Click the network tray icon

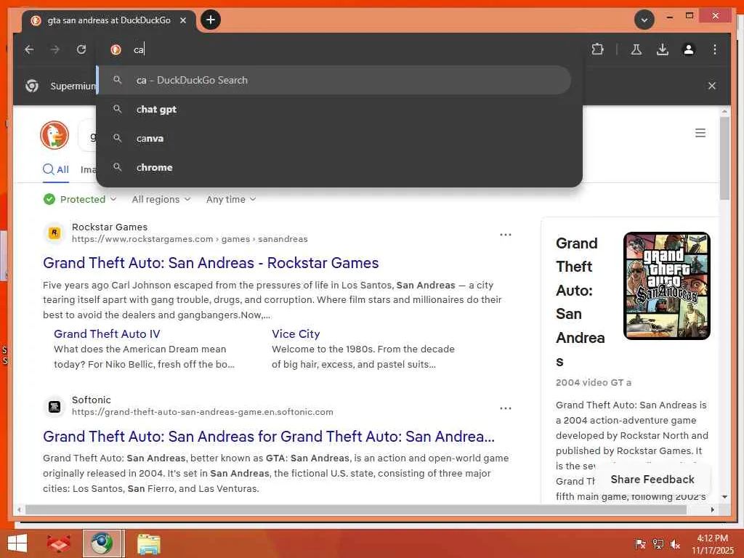[658, 544]
